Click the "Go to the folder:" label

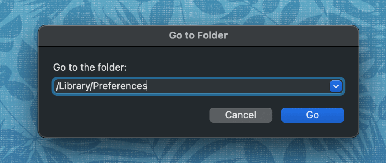click(x=90, y=67)
